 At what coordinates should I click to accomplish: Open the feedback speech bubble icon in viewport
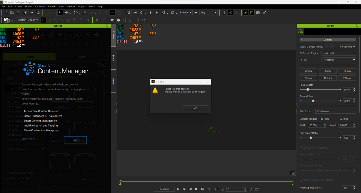click(x=292, y=173)
